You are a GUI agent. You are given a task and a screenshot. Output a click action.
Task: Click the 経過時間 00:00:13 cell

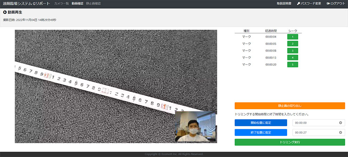point(271,58)
